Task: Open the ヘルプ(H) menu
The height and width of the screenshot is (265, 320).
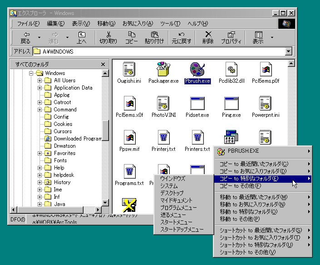Action: [x=198, y=24]
